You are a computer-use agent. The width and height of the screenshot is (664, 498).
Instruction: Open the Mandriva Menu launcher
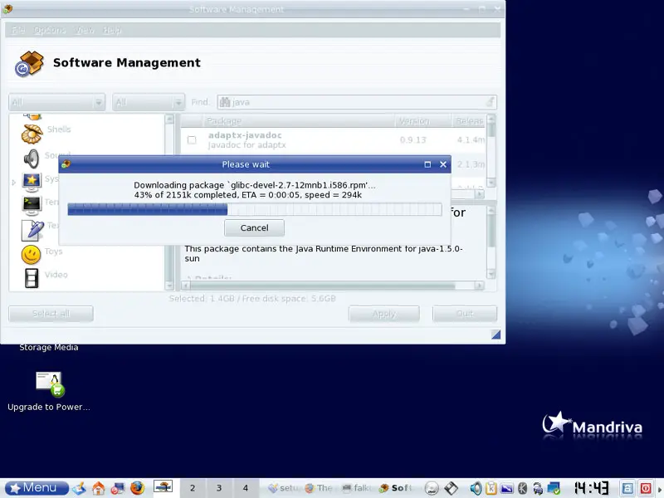(37, 488)
